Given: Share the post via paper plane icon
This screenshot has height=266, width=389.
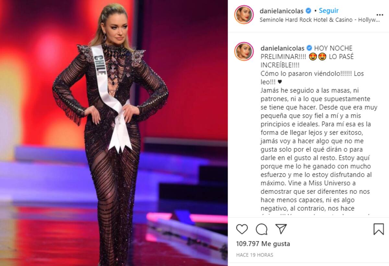Looking at the screenshot, I should tap(281, 229).
